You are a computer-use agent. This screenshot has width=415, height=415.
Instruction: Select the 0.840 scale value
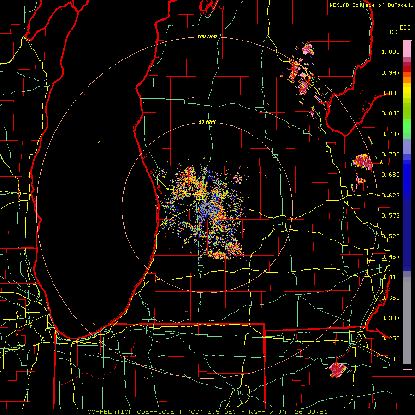391,113
